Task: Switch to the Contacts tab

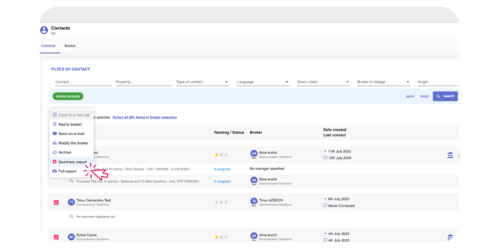Action: coord(49,45)
